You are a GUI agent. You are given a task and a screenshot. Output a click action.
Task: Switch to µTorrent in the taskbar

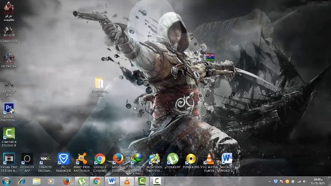(82, 181)
